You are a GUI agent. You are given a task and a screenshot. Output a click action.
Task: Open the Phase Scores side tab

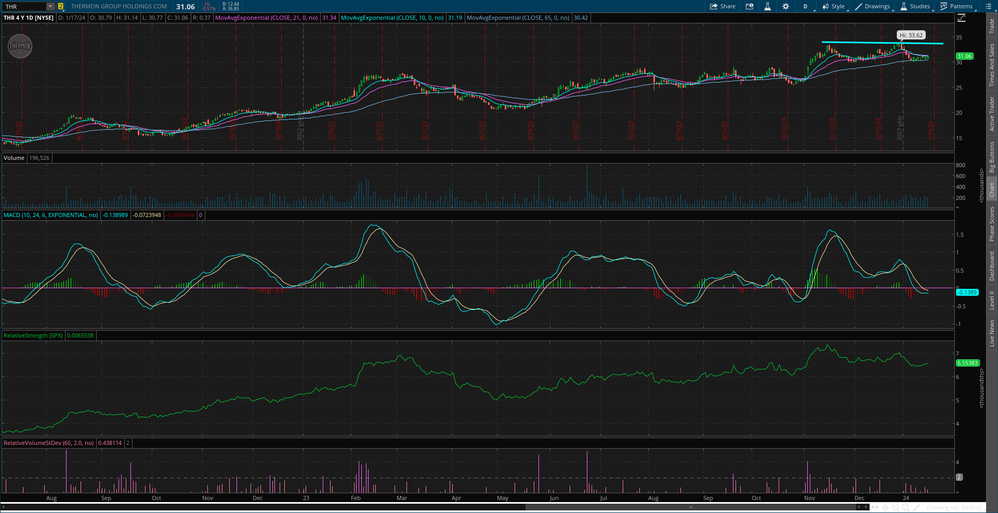click(992, 223)
